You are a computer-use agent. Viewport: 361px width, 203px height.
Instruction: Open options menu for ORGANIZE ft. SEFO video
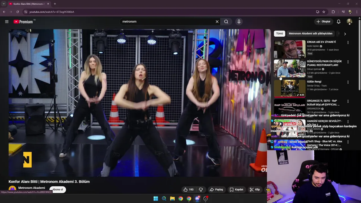pyautogui.click(x=348, y=101)
